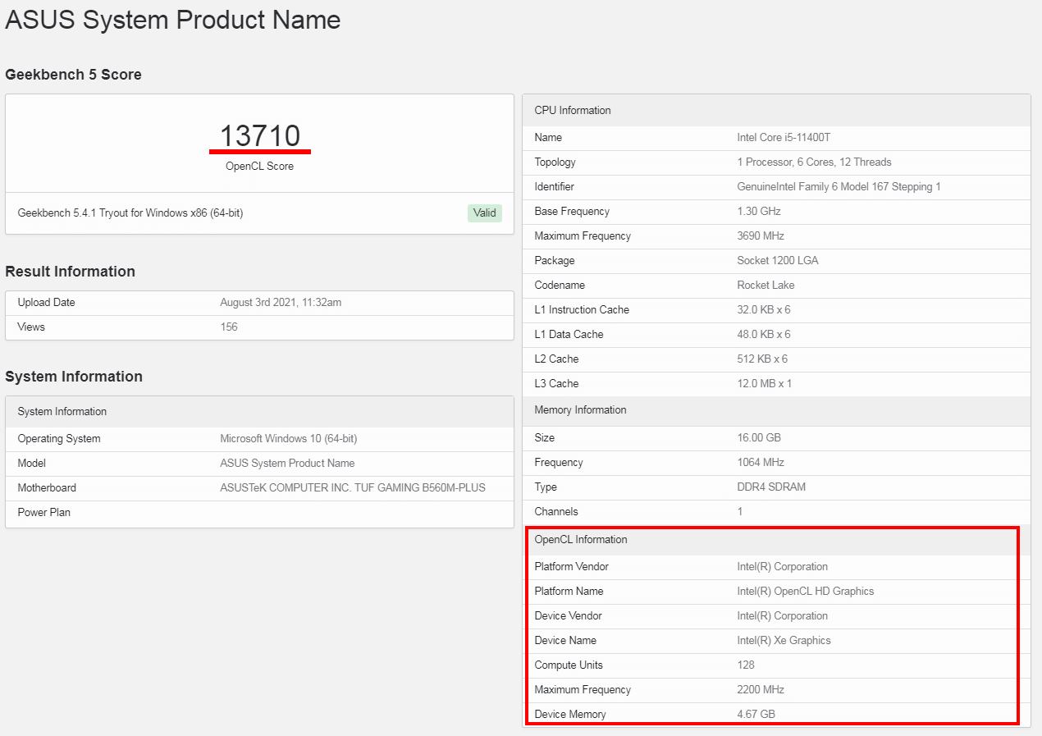Select the 13710 OpenCL score number
Image resolution: width=1042 pixels, height=736 pixels.
click(259, 135)
